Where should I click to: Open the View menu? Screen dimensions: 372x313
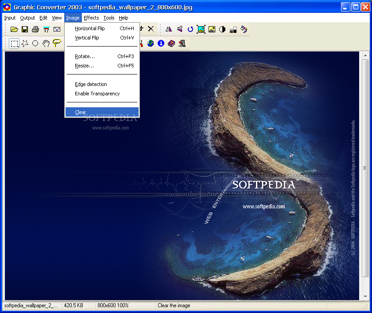(x=57, y=18)
